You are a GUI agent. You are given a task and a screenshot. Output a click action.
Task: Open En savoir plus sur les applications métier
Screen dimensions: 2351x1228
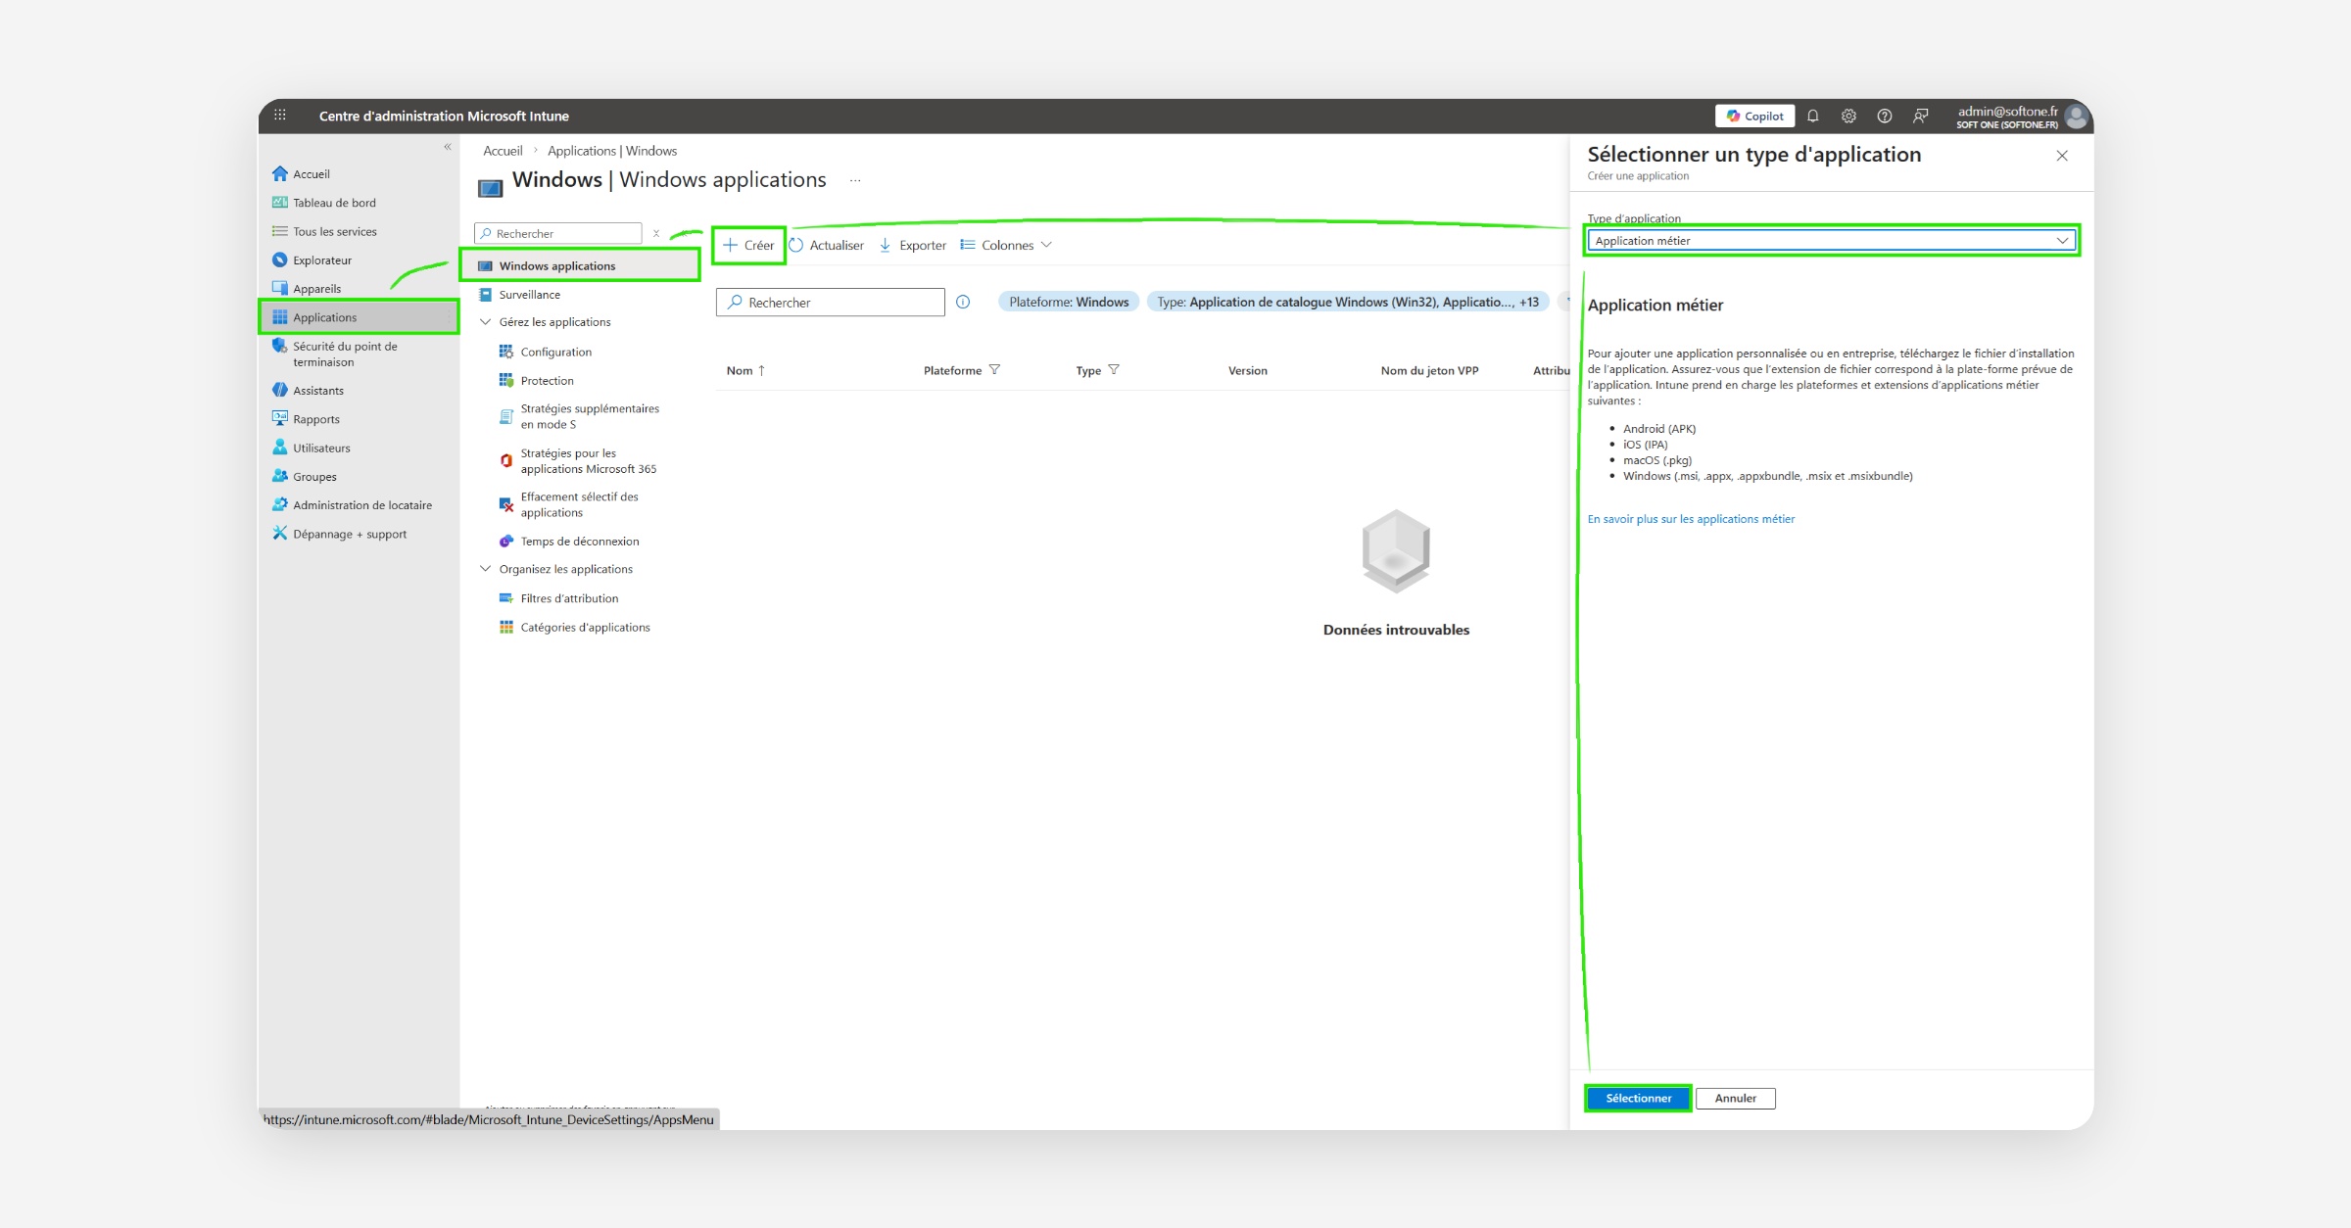[1691, 519]
